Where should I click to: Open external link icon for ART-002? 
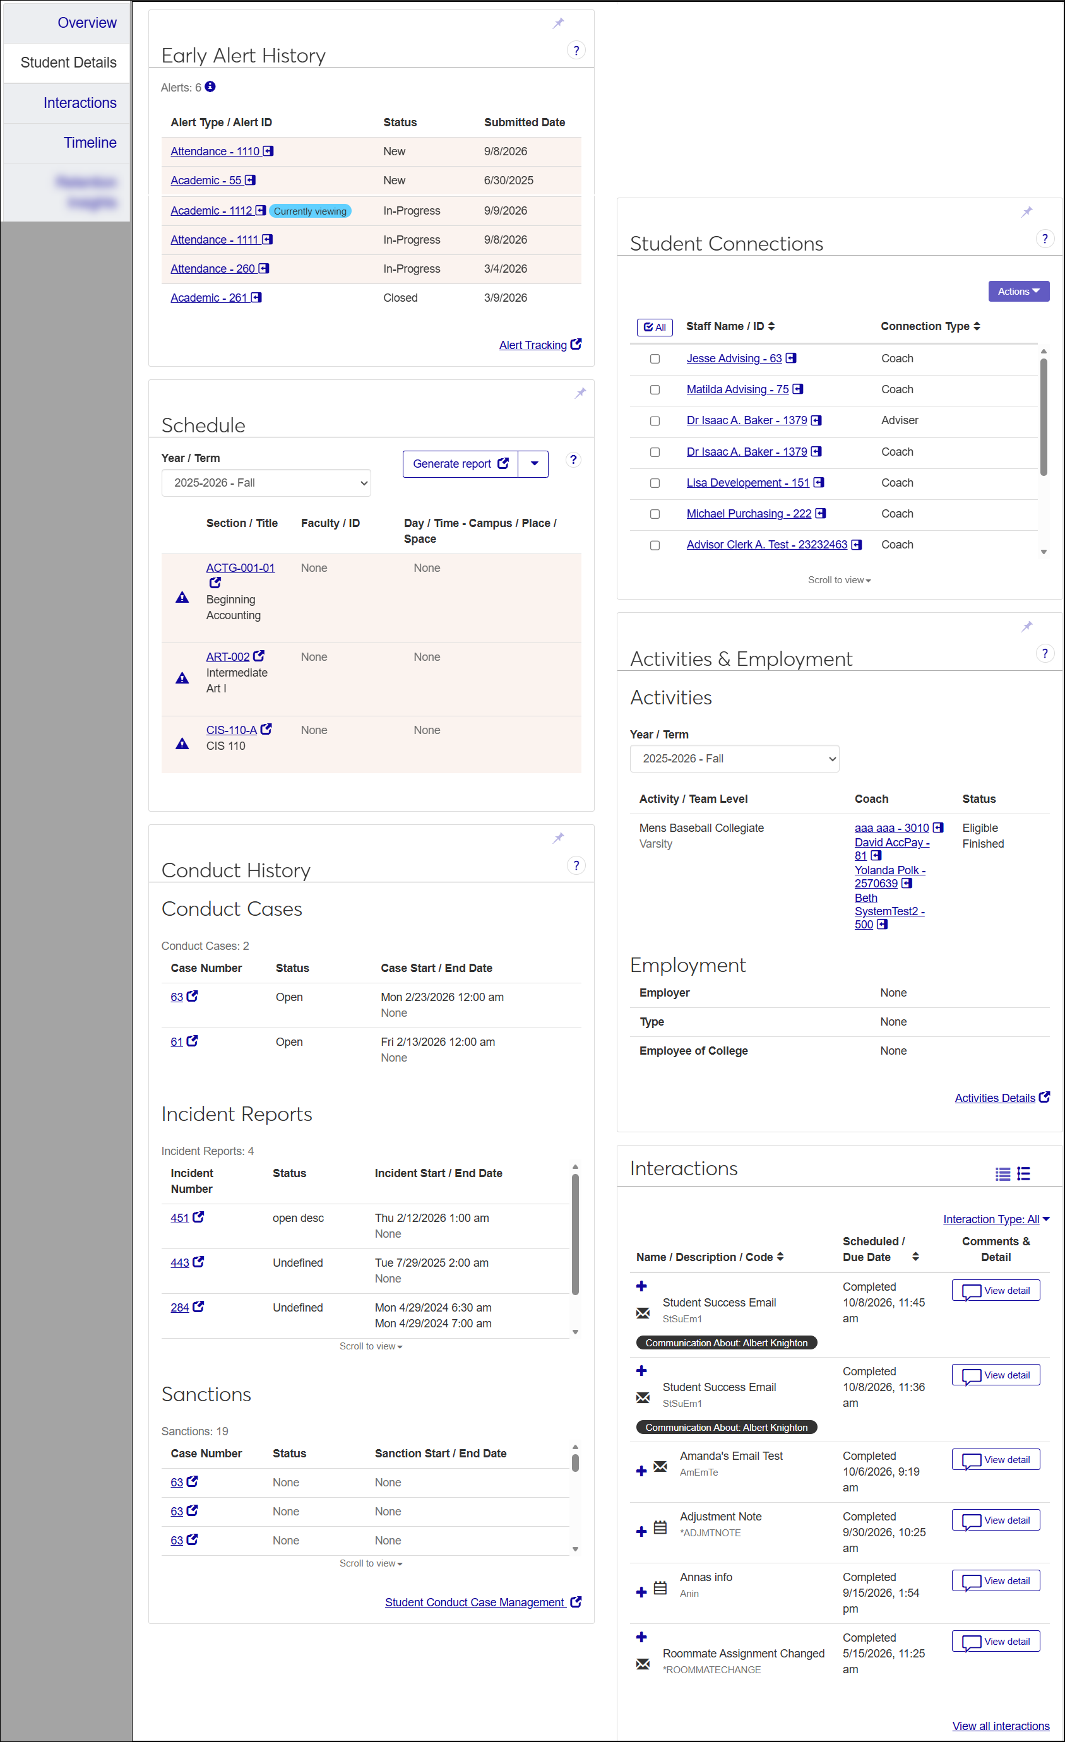point(259,656)
